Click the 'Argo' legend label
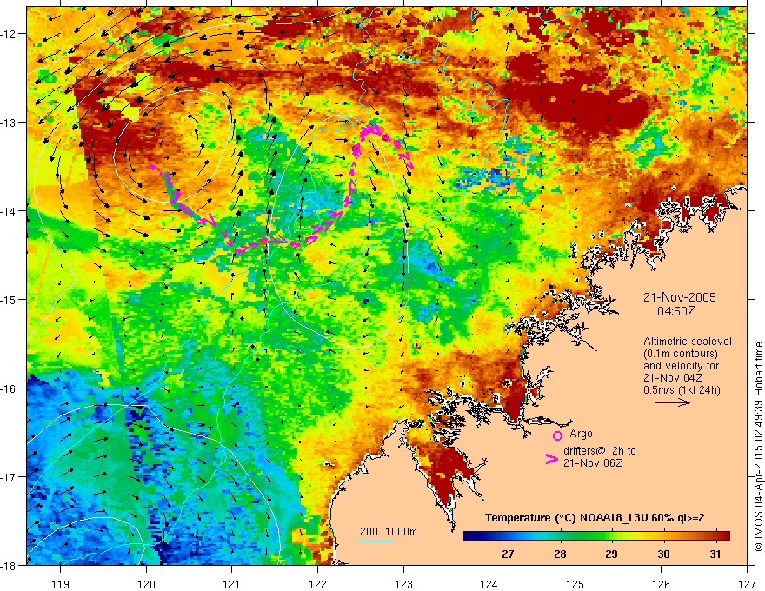Screen dimensions: 765x591 pos(581,434)
